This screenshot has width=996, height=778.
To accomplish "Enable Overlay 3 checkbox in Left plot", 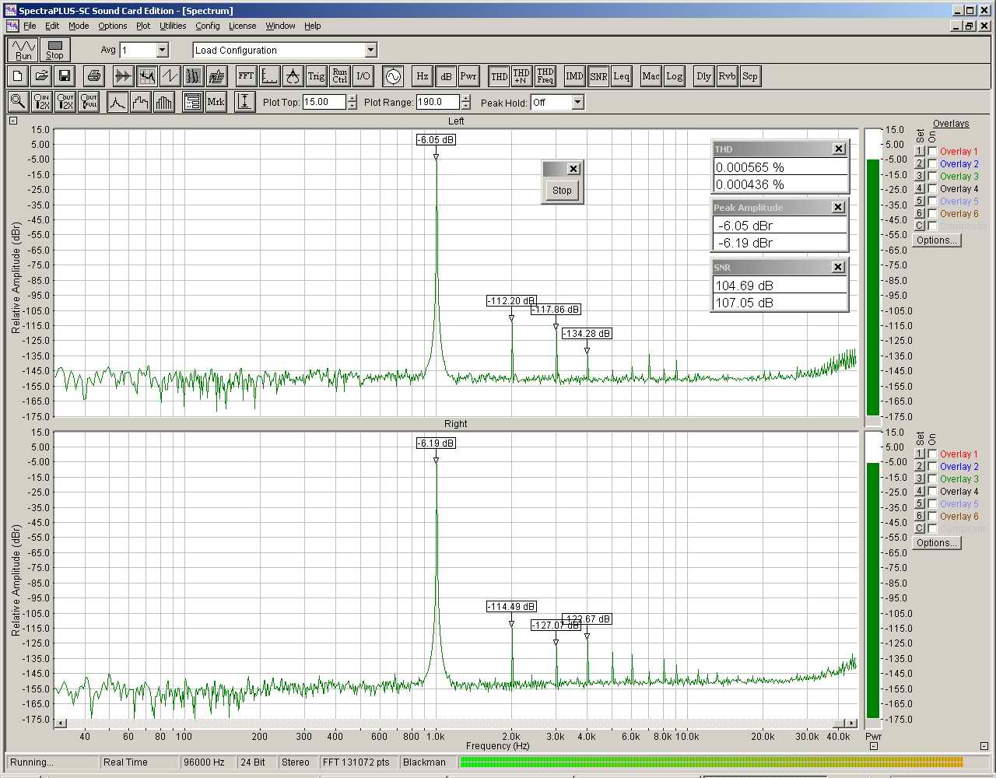I will 932,177.
